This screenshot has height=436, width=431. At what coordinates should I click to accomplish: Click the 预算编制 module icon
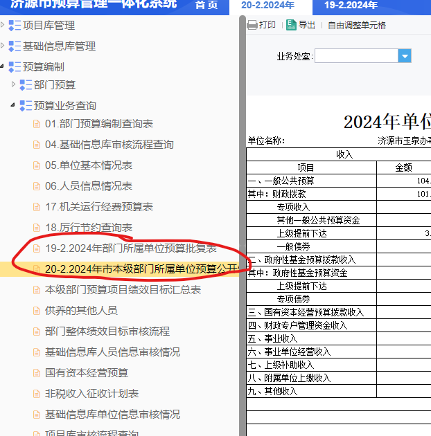tap(15, 66)
